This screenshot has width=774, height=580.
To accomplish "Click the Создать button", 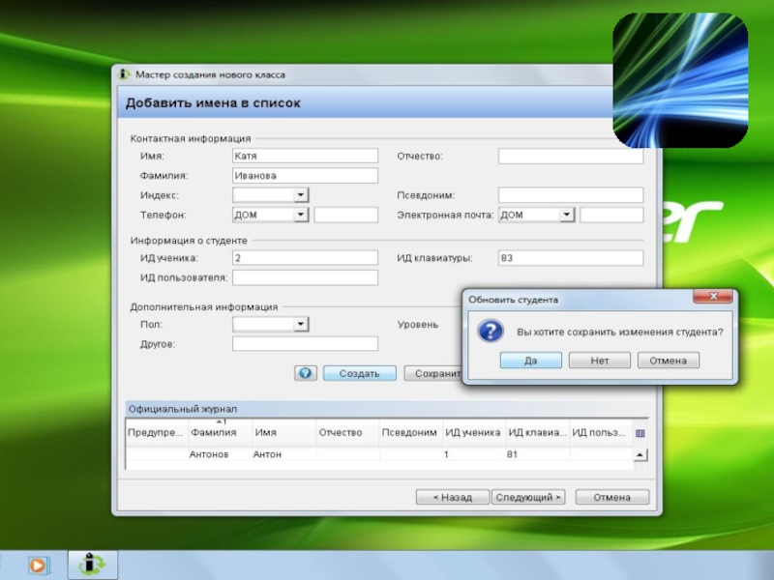I will click(x=359, y=373).
